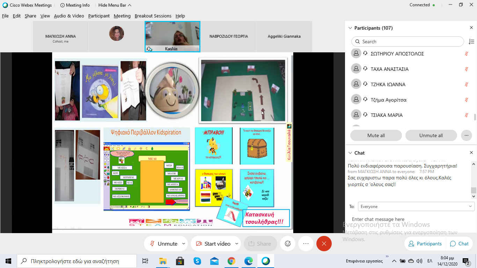Click Hide Menu Bar
477x268 pixels.
click(x=115, y=5)
